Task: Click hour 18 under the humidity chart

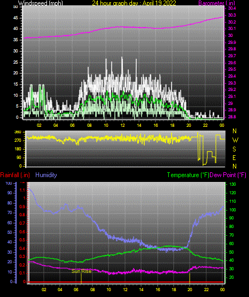Action: coord(174,290)
